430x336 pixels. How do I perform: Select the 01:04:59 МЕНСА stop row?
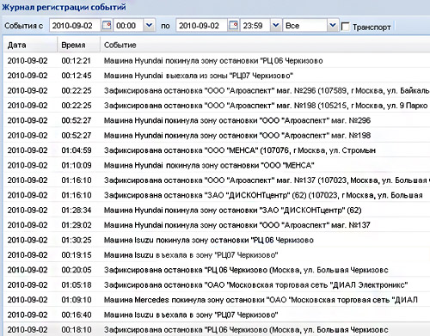(x=217, y=150)
